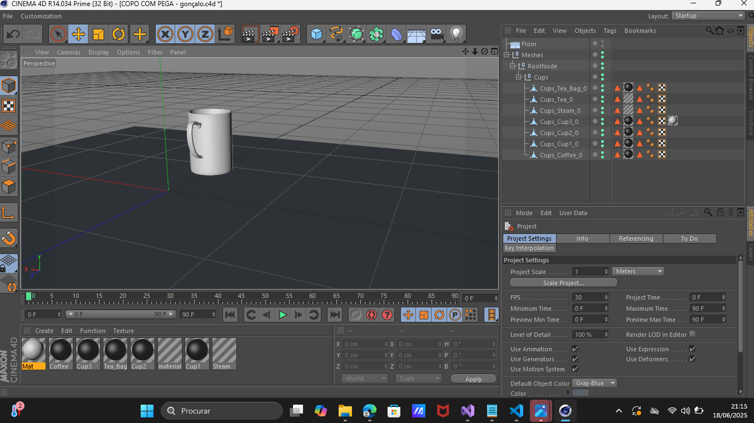
Task: Toggle visibility dots for Cups_Coffee_0
Action: point(602,155)
